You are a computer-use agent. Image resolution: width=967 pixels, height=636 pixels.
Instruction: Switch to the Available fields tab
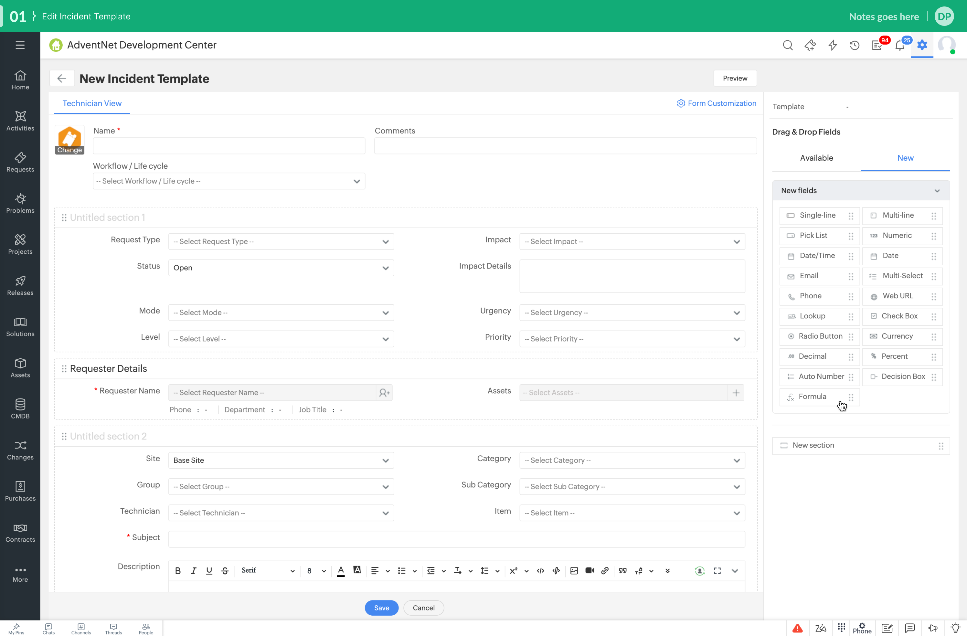(816, 158)
